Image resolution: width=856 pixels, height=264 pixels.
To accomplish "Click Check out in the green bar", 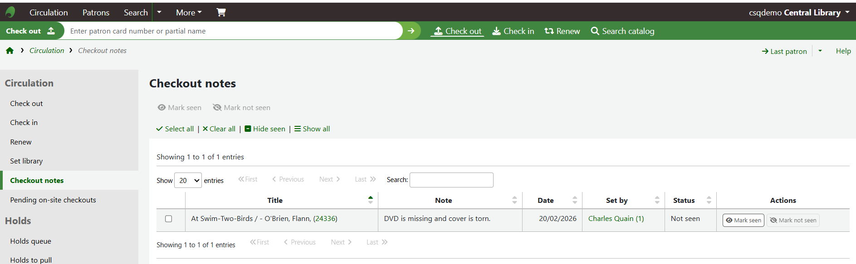I will pos(457,31).
